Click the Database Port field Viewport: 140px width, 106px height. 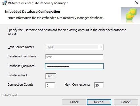tap(51, 76)
